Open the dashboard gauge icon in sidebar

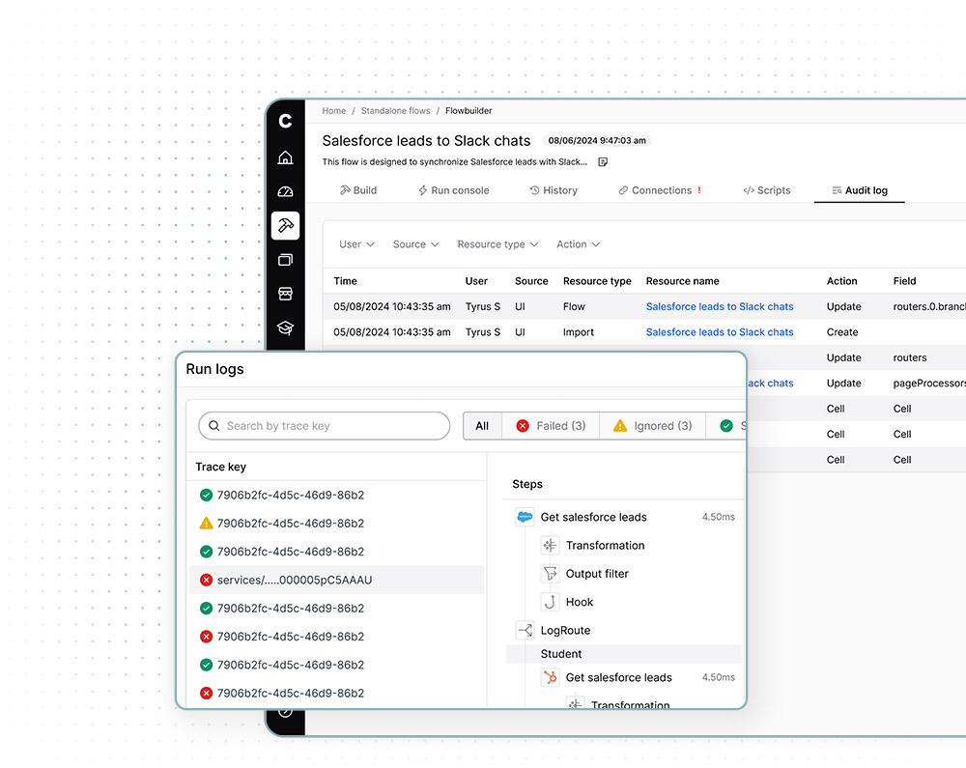click(x=285, y=192)
